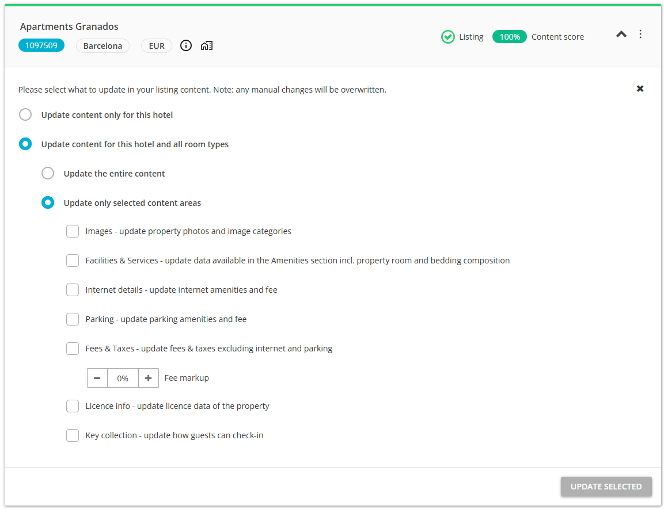Choose Update only selected content areas
Image resolution: width=664 pixels, height=509 pixels.
pos(48,203)
